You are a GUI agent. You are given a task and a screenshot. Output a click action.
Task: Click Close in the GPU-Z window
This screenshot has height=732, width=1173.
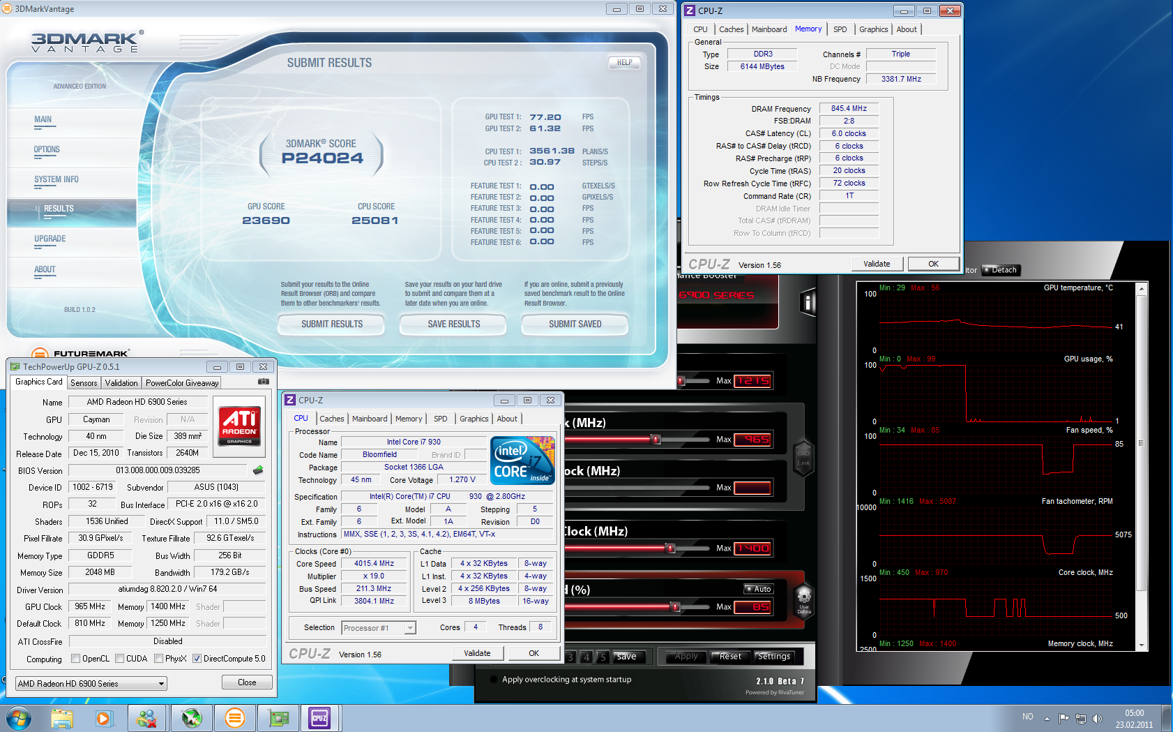click(247, 682)
